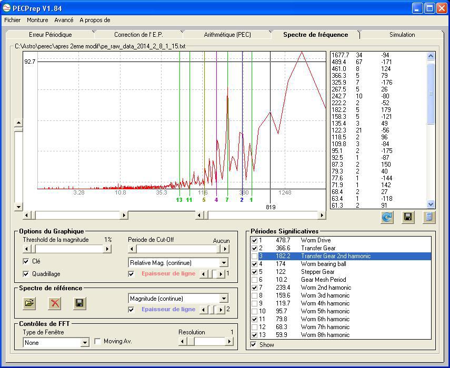The width and height of the screenshot is (450, 368).
Task: Expand the Relative Mag. (continue) dropdown
Action: (x=224, y=263)
